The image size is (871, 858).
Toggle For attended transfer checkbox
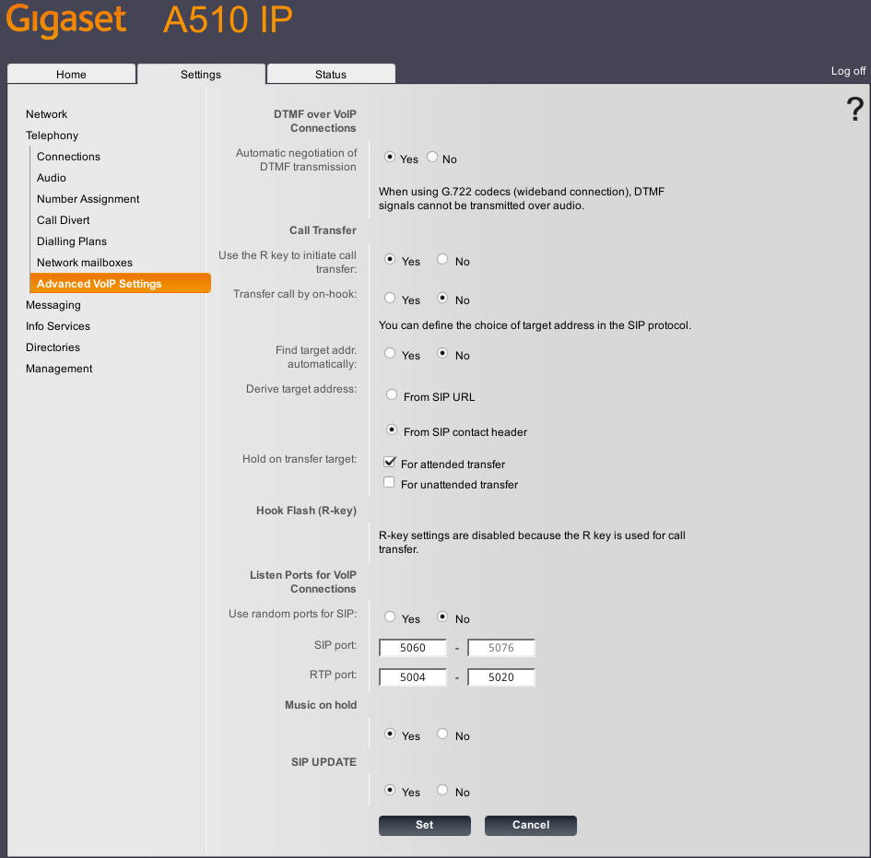(389, 462)
